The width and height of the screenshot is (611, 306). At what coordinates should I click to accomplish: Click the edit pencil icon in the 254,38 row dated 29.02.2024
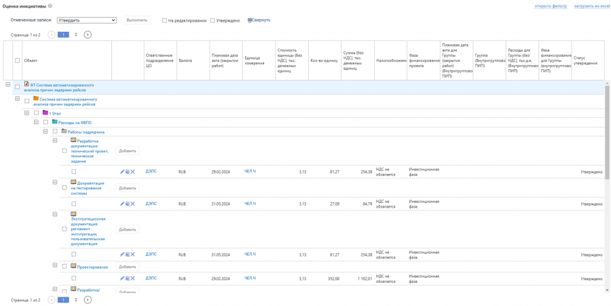click(x=122, y=172)
